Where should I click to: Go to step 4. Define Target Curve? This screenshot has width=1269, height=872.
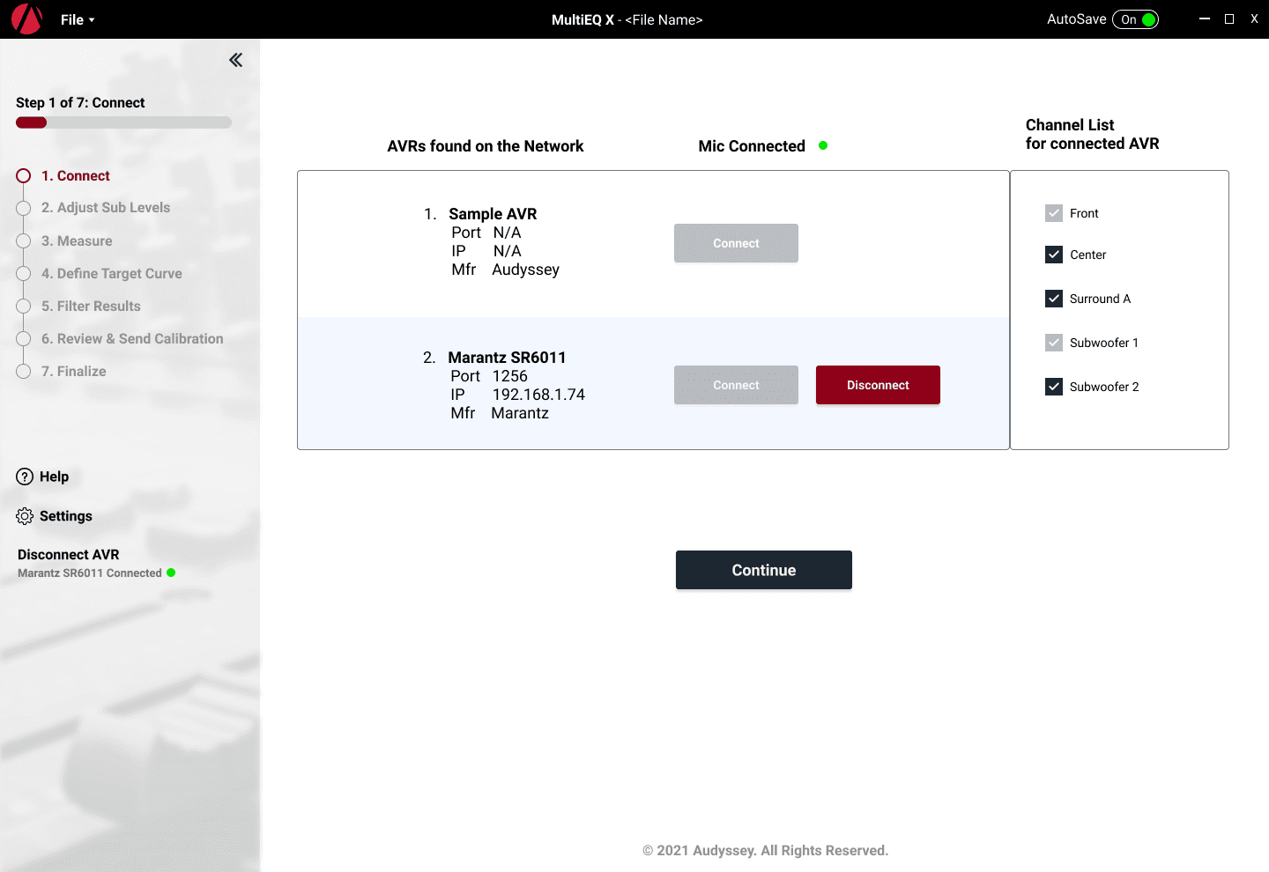(112, 274)
